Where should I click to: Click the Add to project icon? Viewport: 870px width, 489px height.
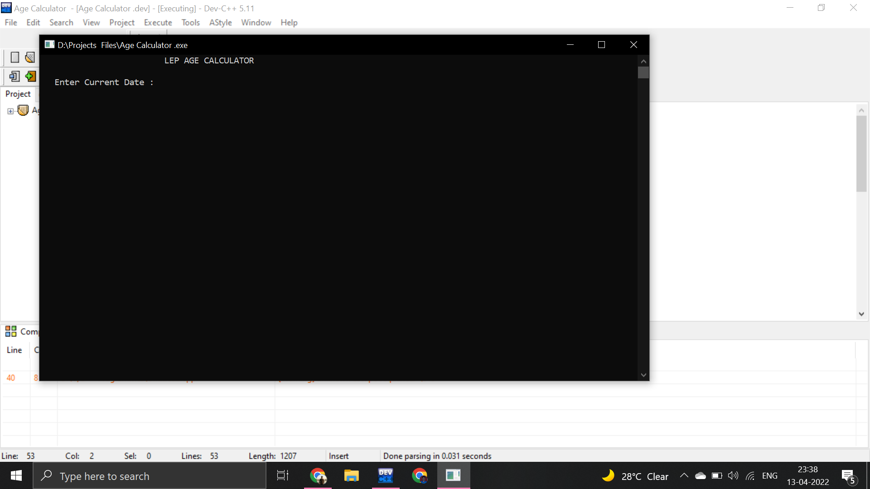click(x=30, y=76)
